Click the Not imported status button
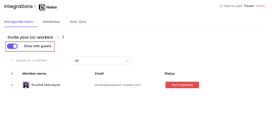The width and height of the screenshot is (272, 117). 182,85
